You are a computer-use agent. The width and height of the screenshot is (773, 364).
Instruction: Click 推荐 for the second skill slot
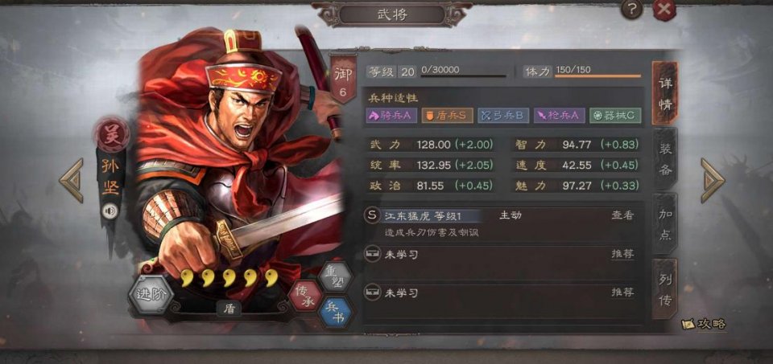click(622, 254)
